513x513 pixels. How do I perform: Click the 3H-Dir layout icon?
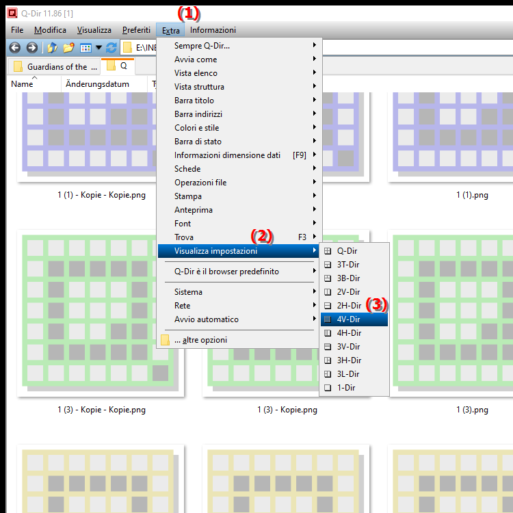(x=328, y=360)
